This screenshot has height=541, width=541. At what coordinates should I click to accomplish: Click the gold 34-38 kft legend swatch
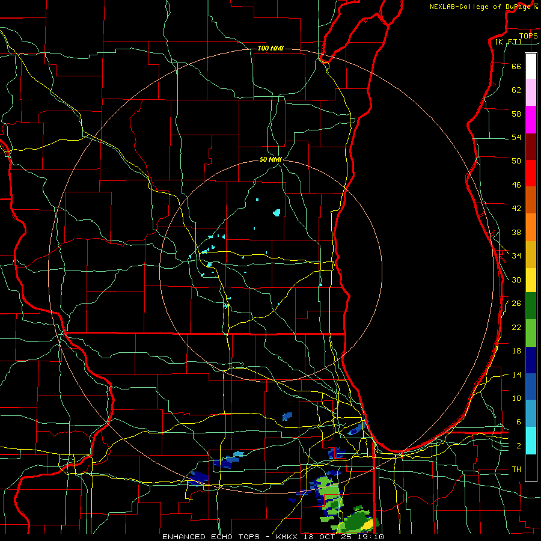[531, 254]
